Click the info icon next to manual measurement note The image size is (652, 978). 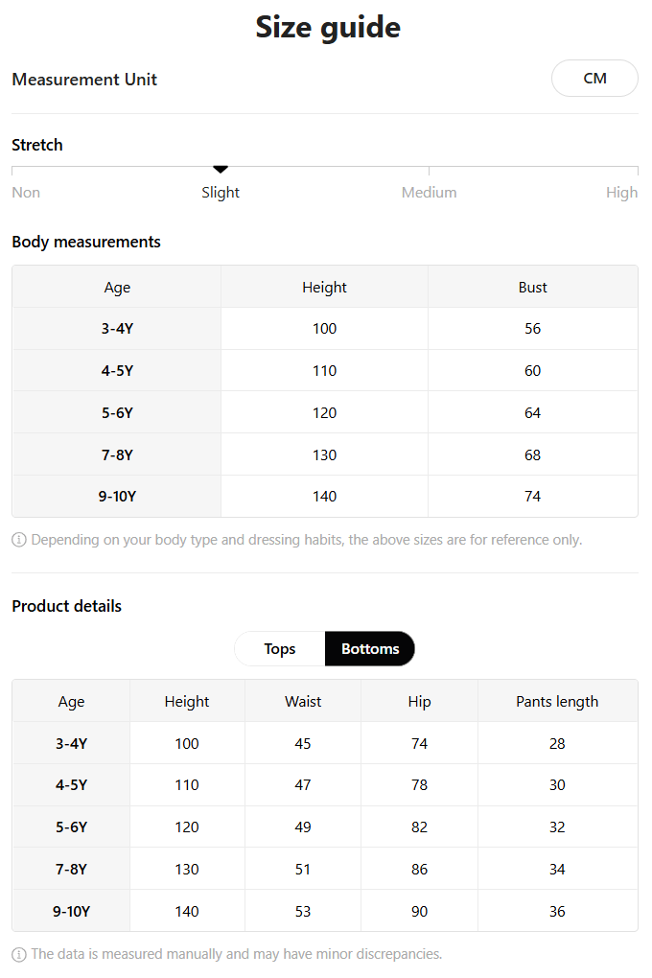(x=19, y=954)
